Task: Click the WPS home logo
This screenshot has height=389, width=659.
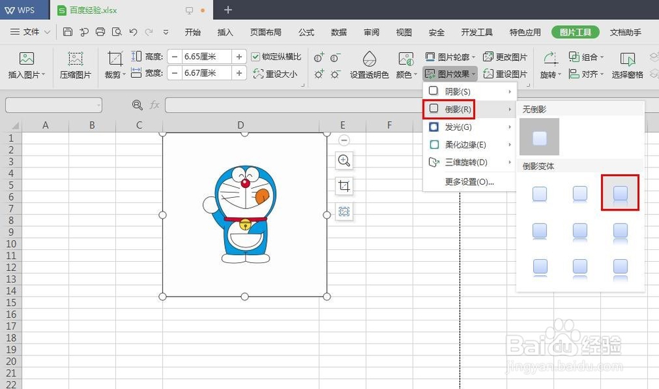Action: pos(20,10)
